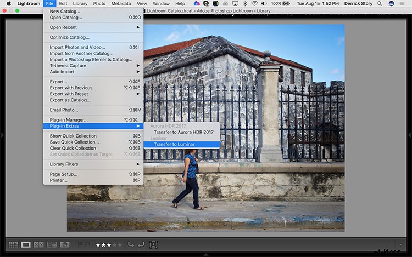
Task: Expand left panel side arrow
Action: tap(2, 135)
